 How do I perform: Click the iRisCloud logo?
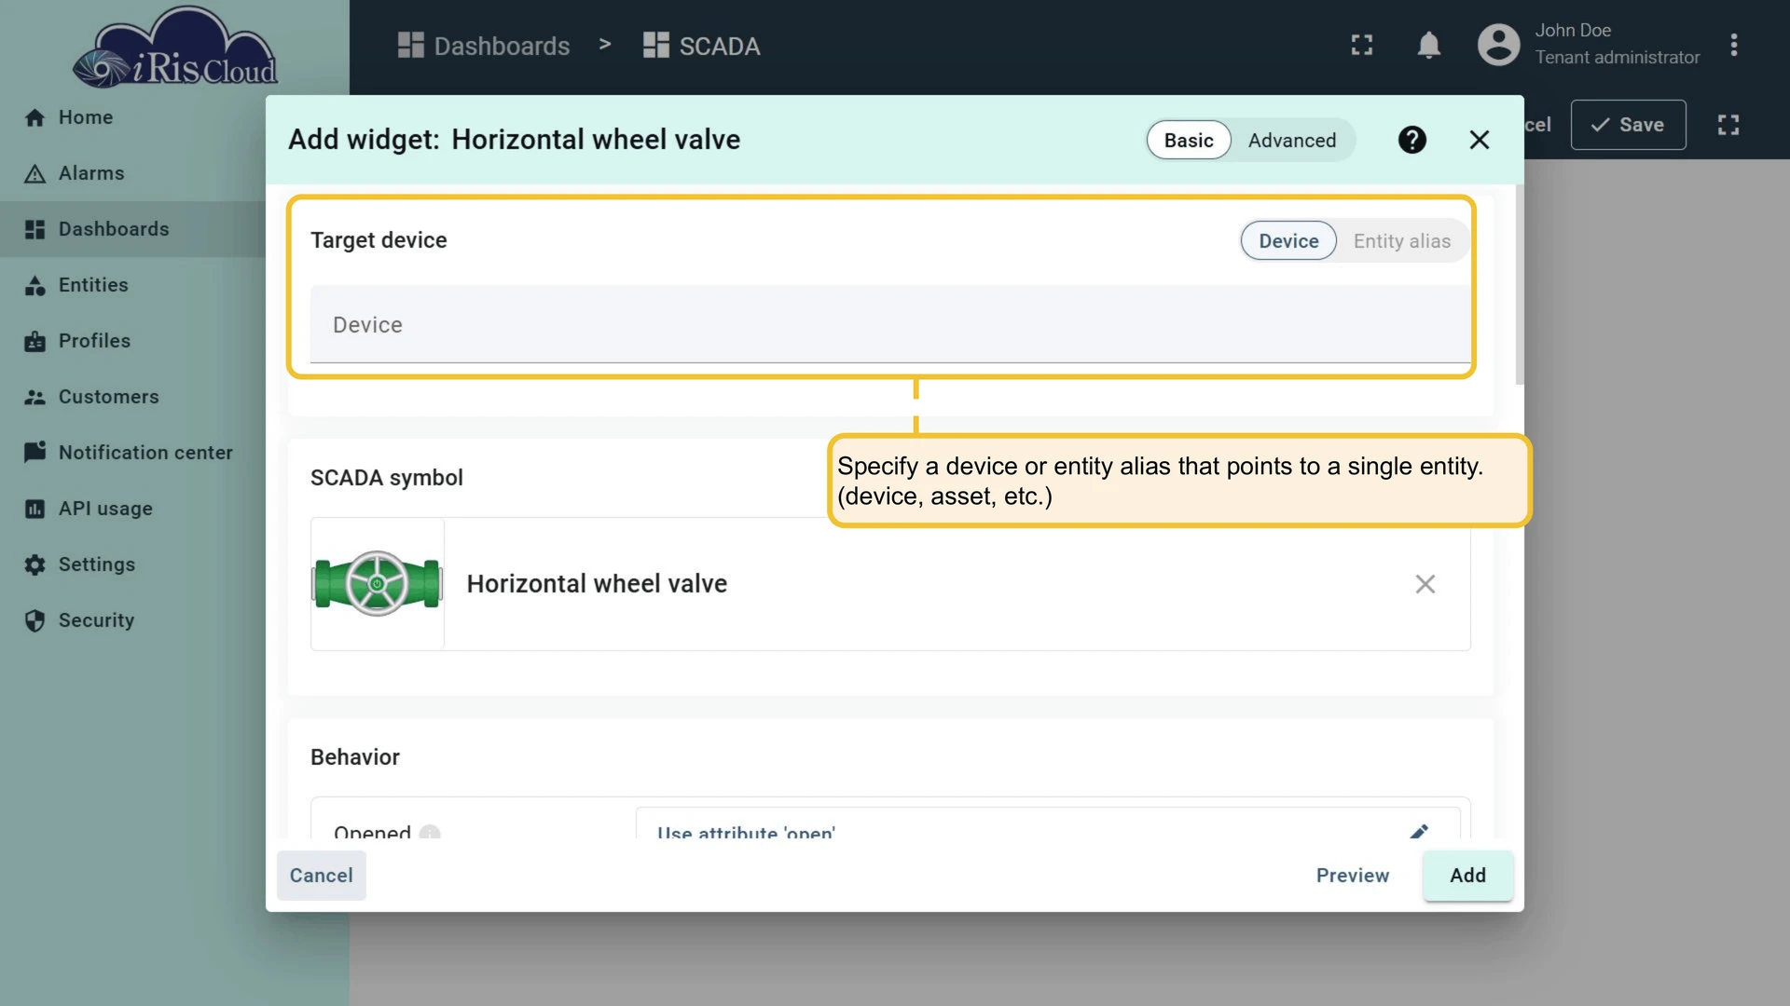[x=175, y=48]
